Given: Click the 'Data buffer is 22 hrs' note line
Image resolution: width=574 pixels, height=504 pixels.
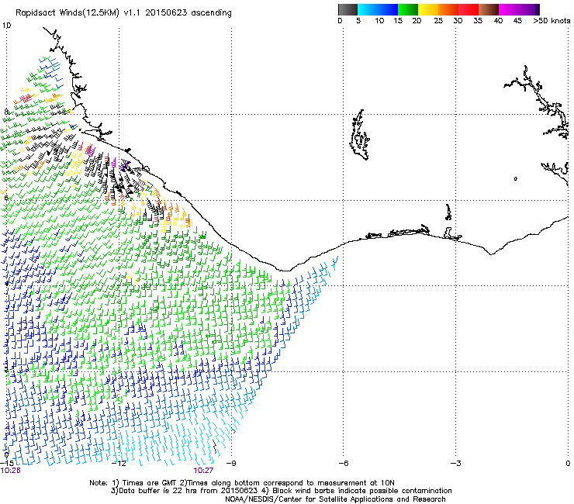Looking at the screenshot, I should click(x=281, y=491).
